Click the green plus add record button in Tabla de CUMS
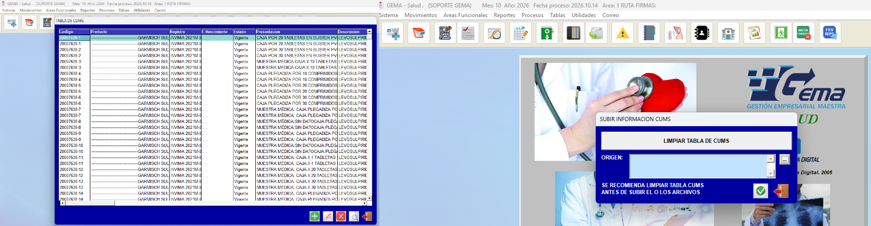The height and width of the screenshot is (226, 871). click(315, 216)
